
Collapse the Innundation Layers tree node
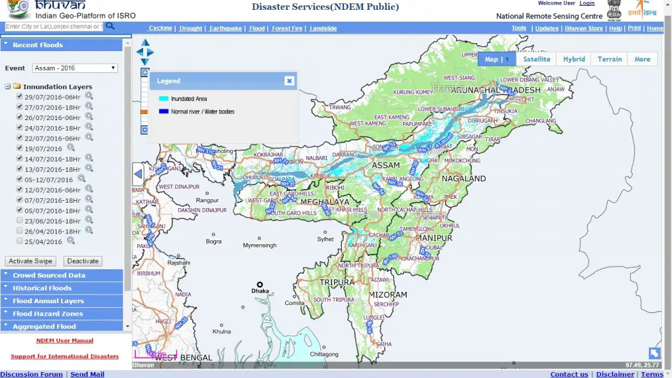[8, 87]
